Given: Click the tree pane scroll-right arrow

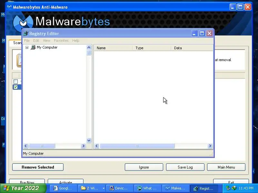Looking at the screenshot, I should click(84, 146).
